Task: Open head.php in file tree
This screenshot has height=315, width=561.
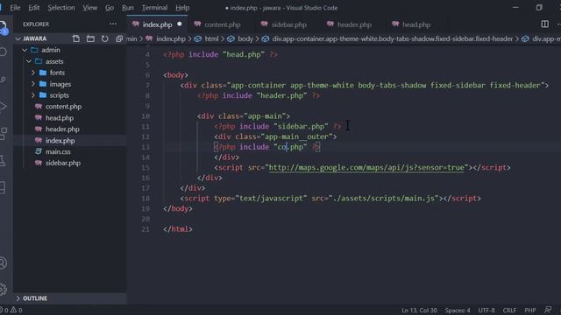Action: 60,118
